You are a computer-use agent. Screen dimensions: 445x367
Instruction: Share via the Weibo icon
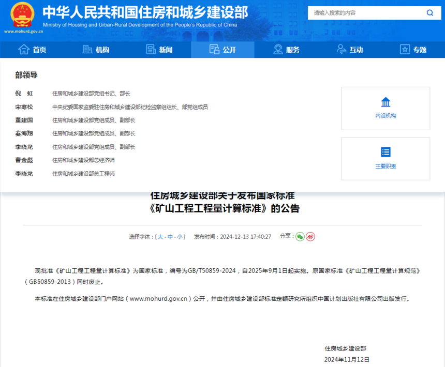[x=310, y=236]
